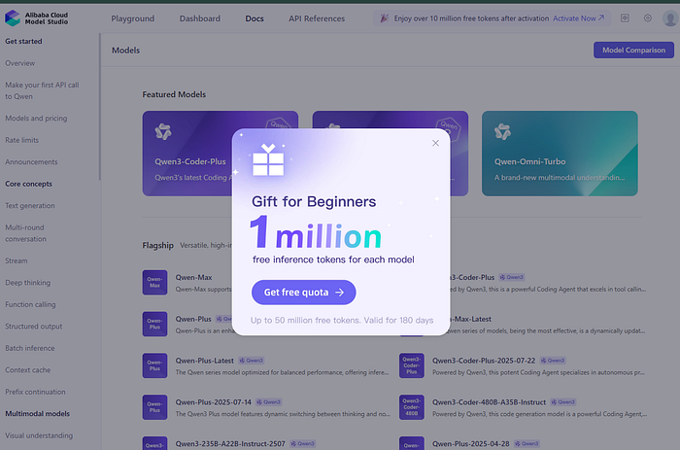Image resolution: width=680 pixels, height=450 pixels.
Task: Open the Prefix continuation sidebar item
Action: (x=35, y=392)
